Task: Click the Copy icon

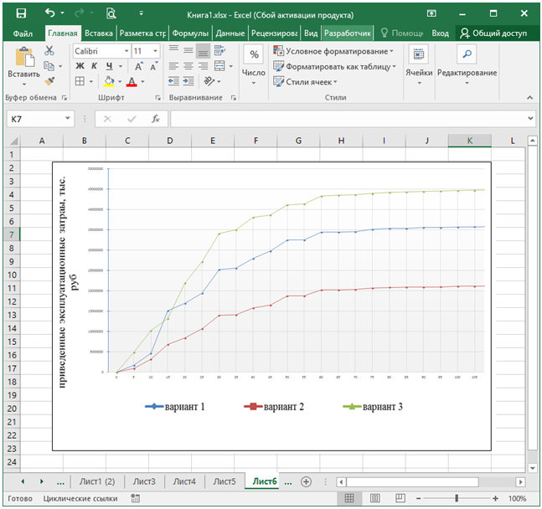Action: 49,65
